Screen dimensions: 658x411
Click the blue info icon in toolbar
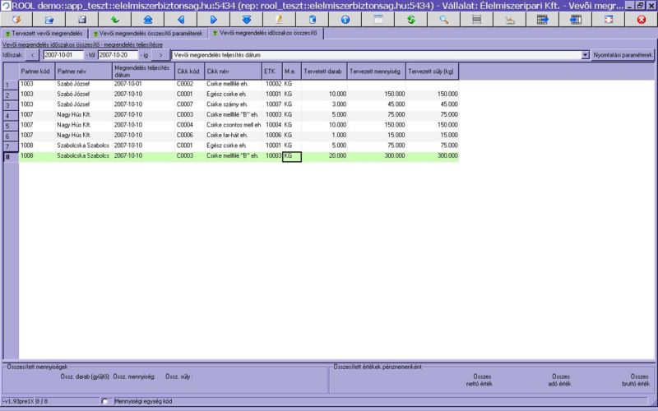pos(345,19)
